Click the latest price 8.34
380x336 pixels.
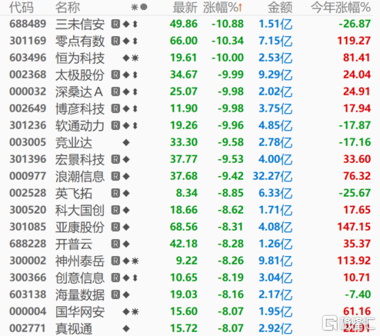tap(187, 193)
